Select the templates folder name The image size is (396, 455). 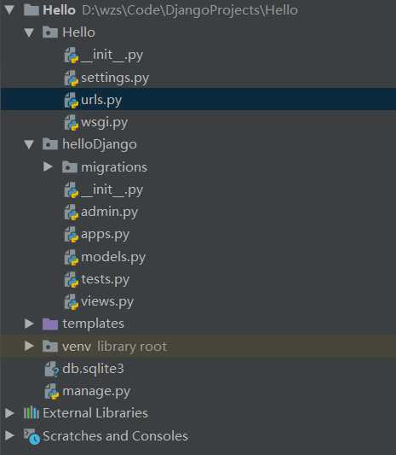(93, 324)
